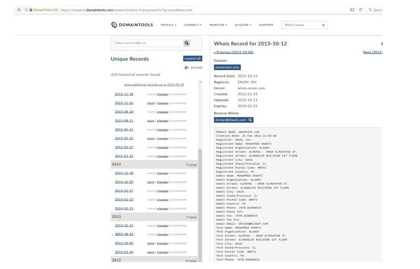Click the filter search magnifier button
This screenshot has width=420, height=269.
[187, 43]
